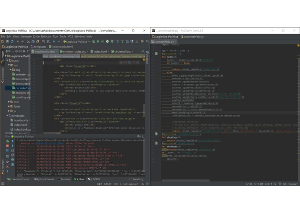
Task: Click the VCS commit changes icon
Action: pos(123,41)
